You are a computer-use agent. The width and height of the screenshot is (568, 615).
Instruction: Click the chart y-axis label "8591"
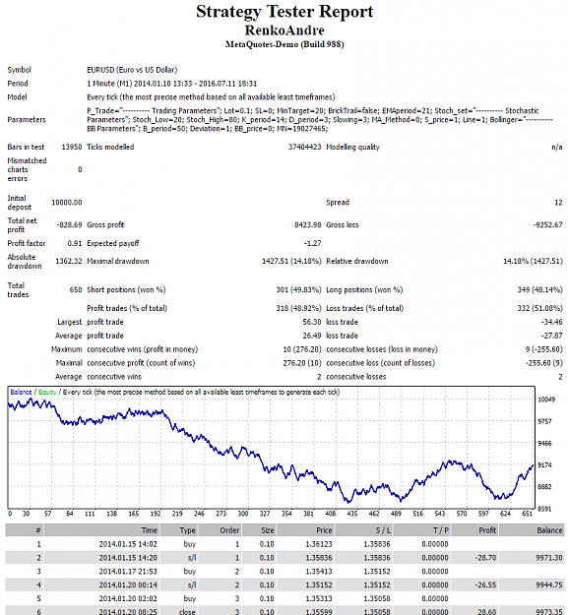544,509
